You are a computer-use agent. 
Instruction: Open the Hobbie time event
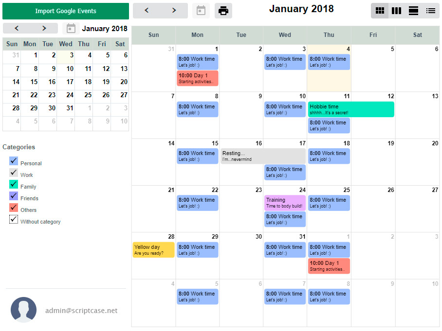[x=350, y=109]
